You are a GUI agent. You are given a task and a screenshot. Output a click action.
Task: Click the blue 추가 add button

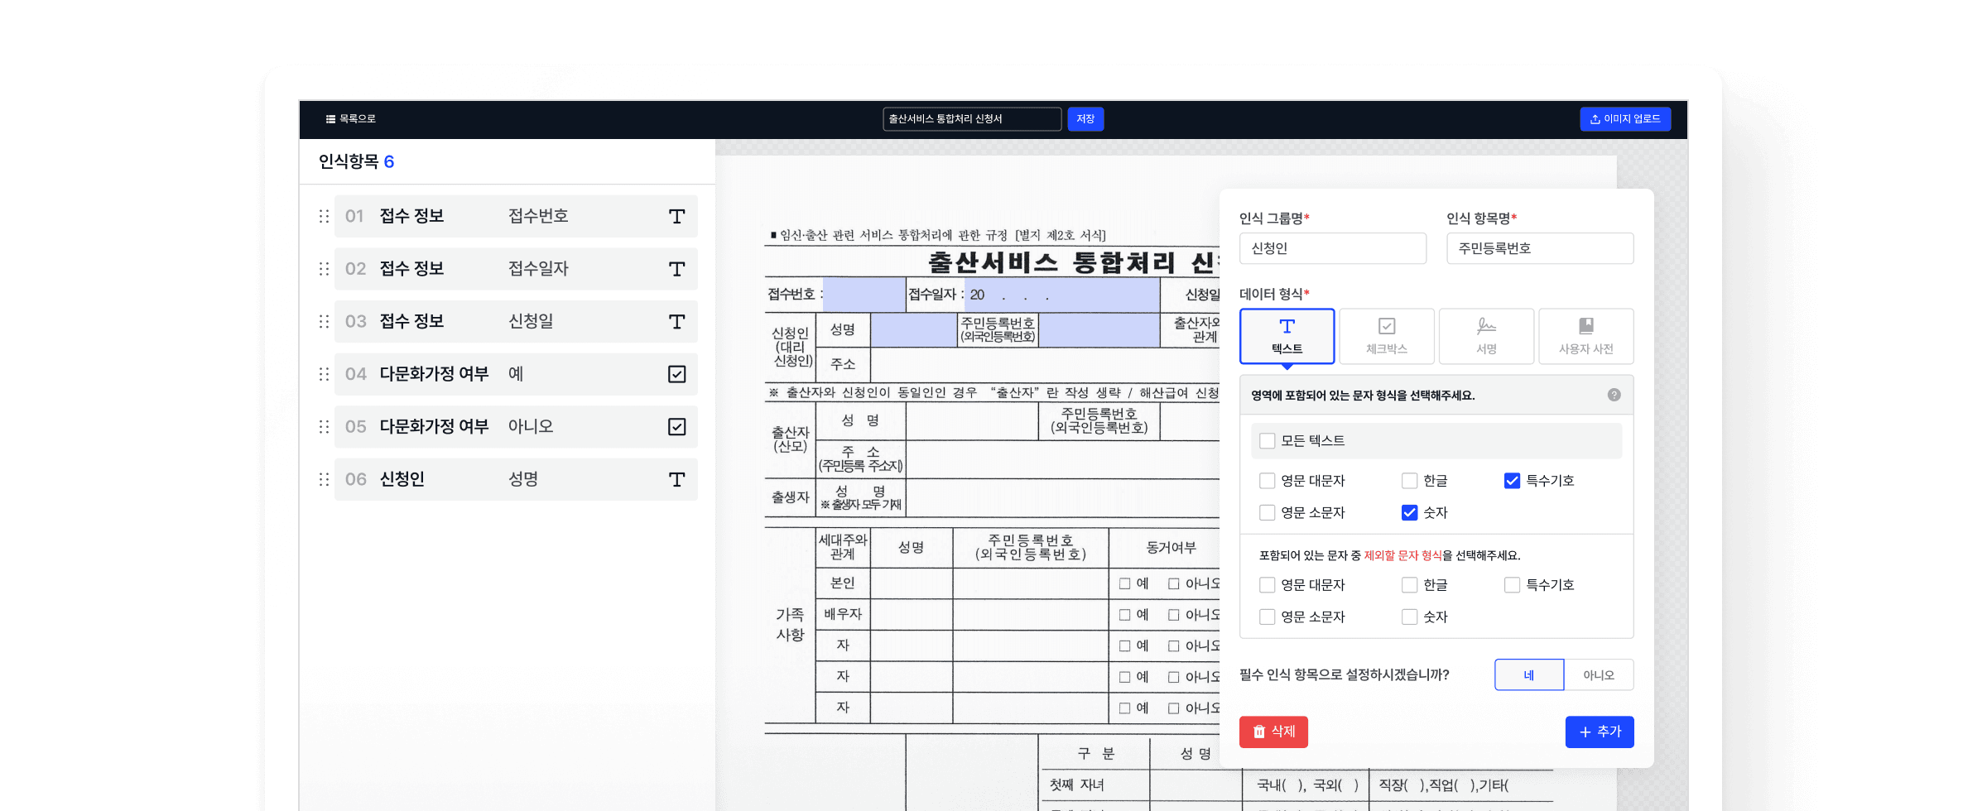[1600, 732]
